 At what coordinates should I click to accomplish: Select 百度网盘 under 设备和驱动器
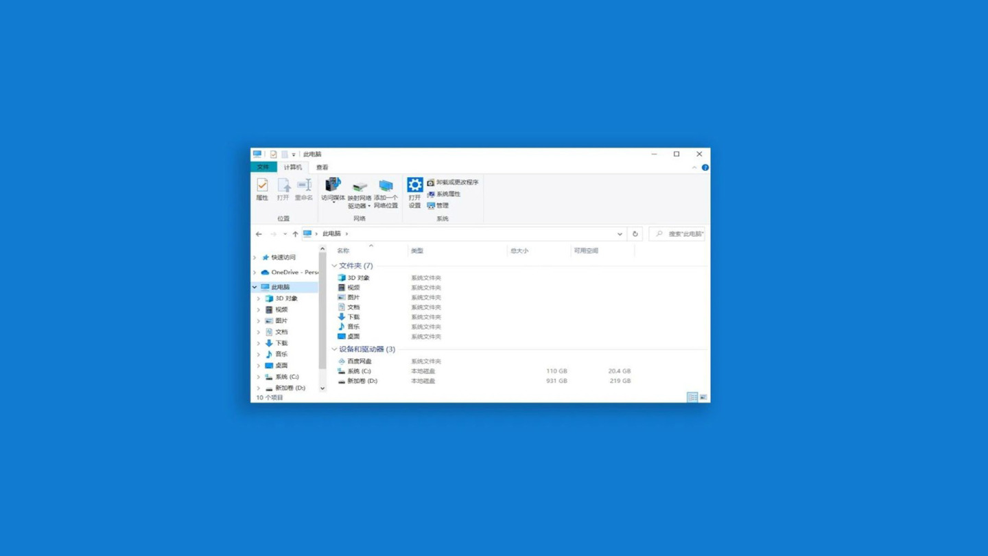[355, 361]
